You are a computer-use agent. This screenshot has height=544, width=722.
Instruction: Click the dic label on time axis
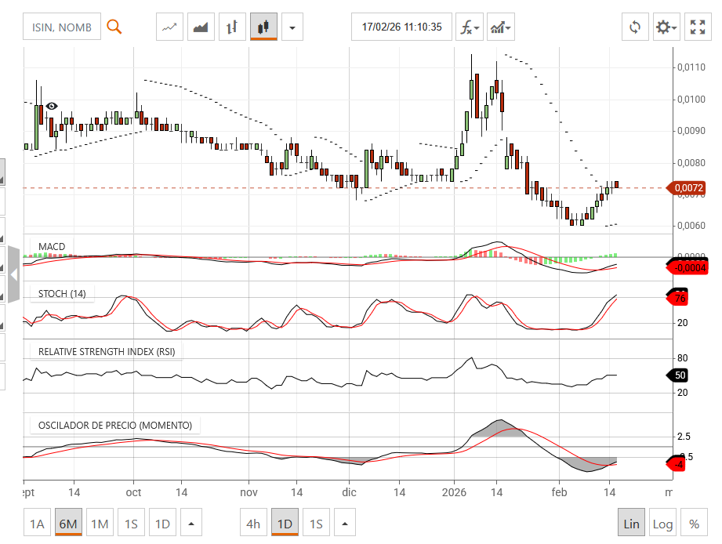[349, 492]
